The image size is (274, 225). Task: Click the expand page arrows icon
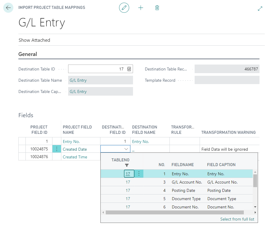[260, 9]
